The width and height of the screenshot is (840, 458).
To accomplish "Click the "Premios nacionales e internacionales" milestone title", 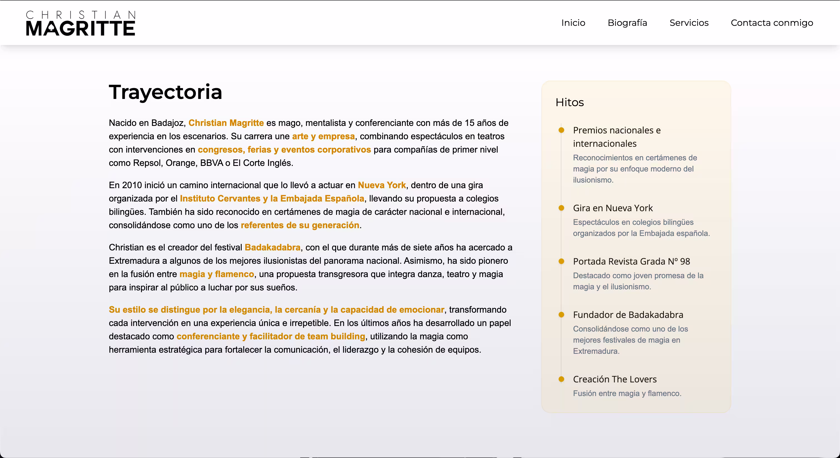I will 616,137.
